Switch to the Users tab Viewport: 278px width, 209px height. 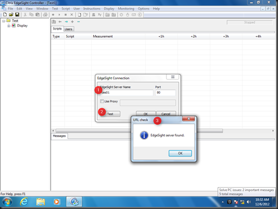(68, 29)
